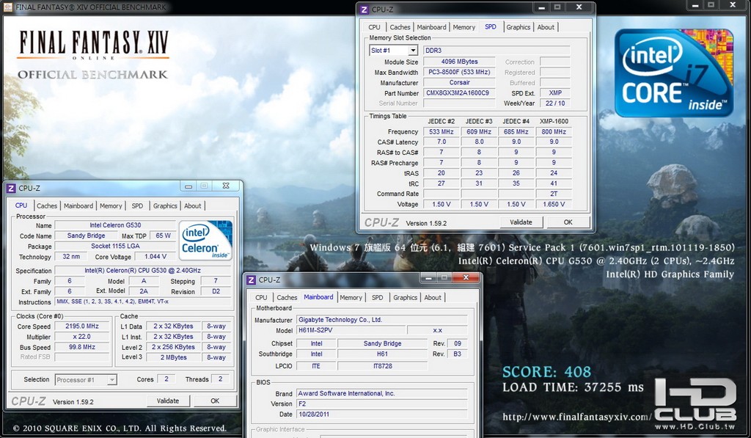751x438 pixels.
Task: Click Code Name field Sandy Bridge in Processor window
Action: [86, 236]
